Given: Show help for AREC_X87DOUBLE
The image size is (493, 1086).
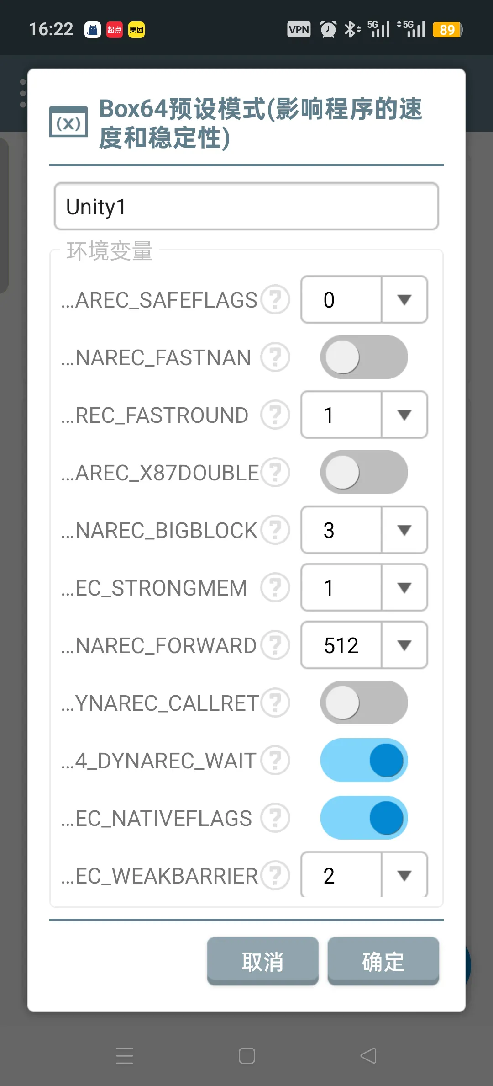Looking at the screenshot, I should tap(275, 473).
